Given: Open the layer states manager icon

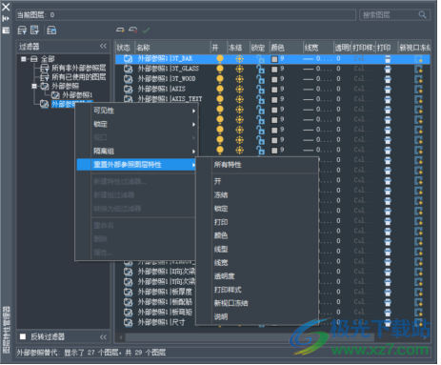Looking at the screenshot, I should (x=51, y=30).
